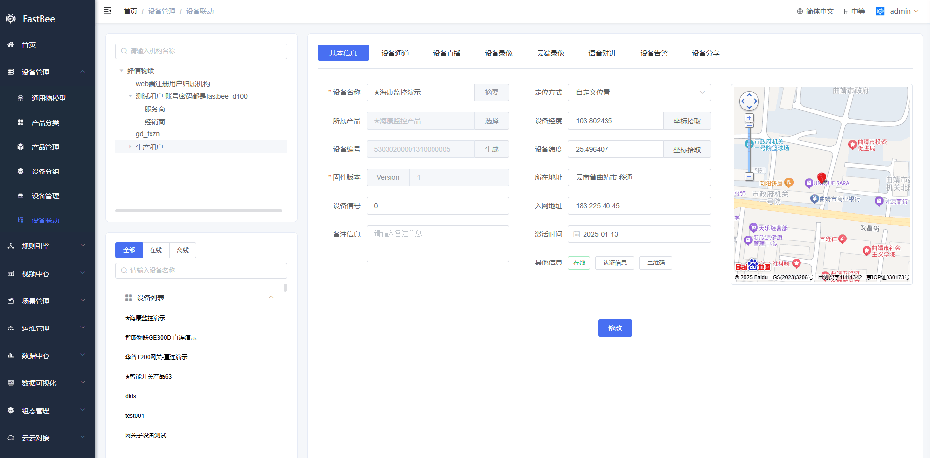The image size is (930, 458).
Task: Collapse 设备列表 section chevron
Action: [271, 297]
